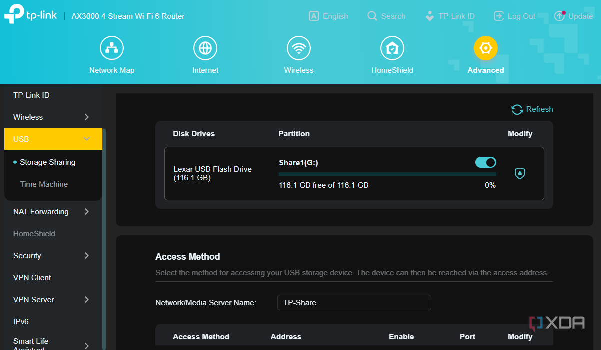Viewport: 601px width, 350px height.
Task: Select the Advanced gear icon
Action: 486,48
